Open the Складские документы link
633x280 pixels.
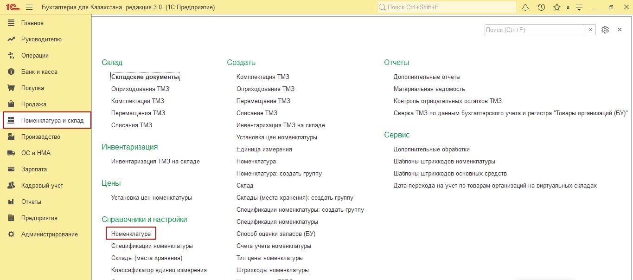[x=145, y=77]
